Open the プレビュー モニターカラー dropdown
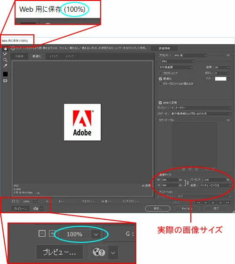The image size is (235, 264). pyautogui.click(x=201, y=108)
